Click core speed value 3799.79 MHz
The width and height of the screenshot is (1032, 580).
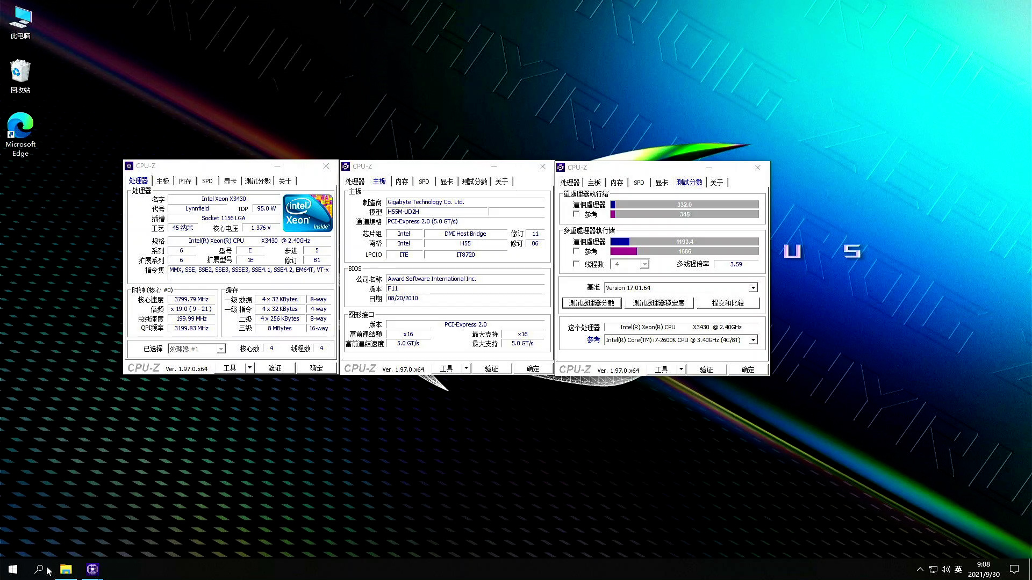click(x=191, y=300)
